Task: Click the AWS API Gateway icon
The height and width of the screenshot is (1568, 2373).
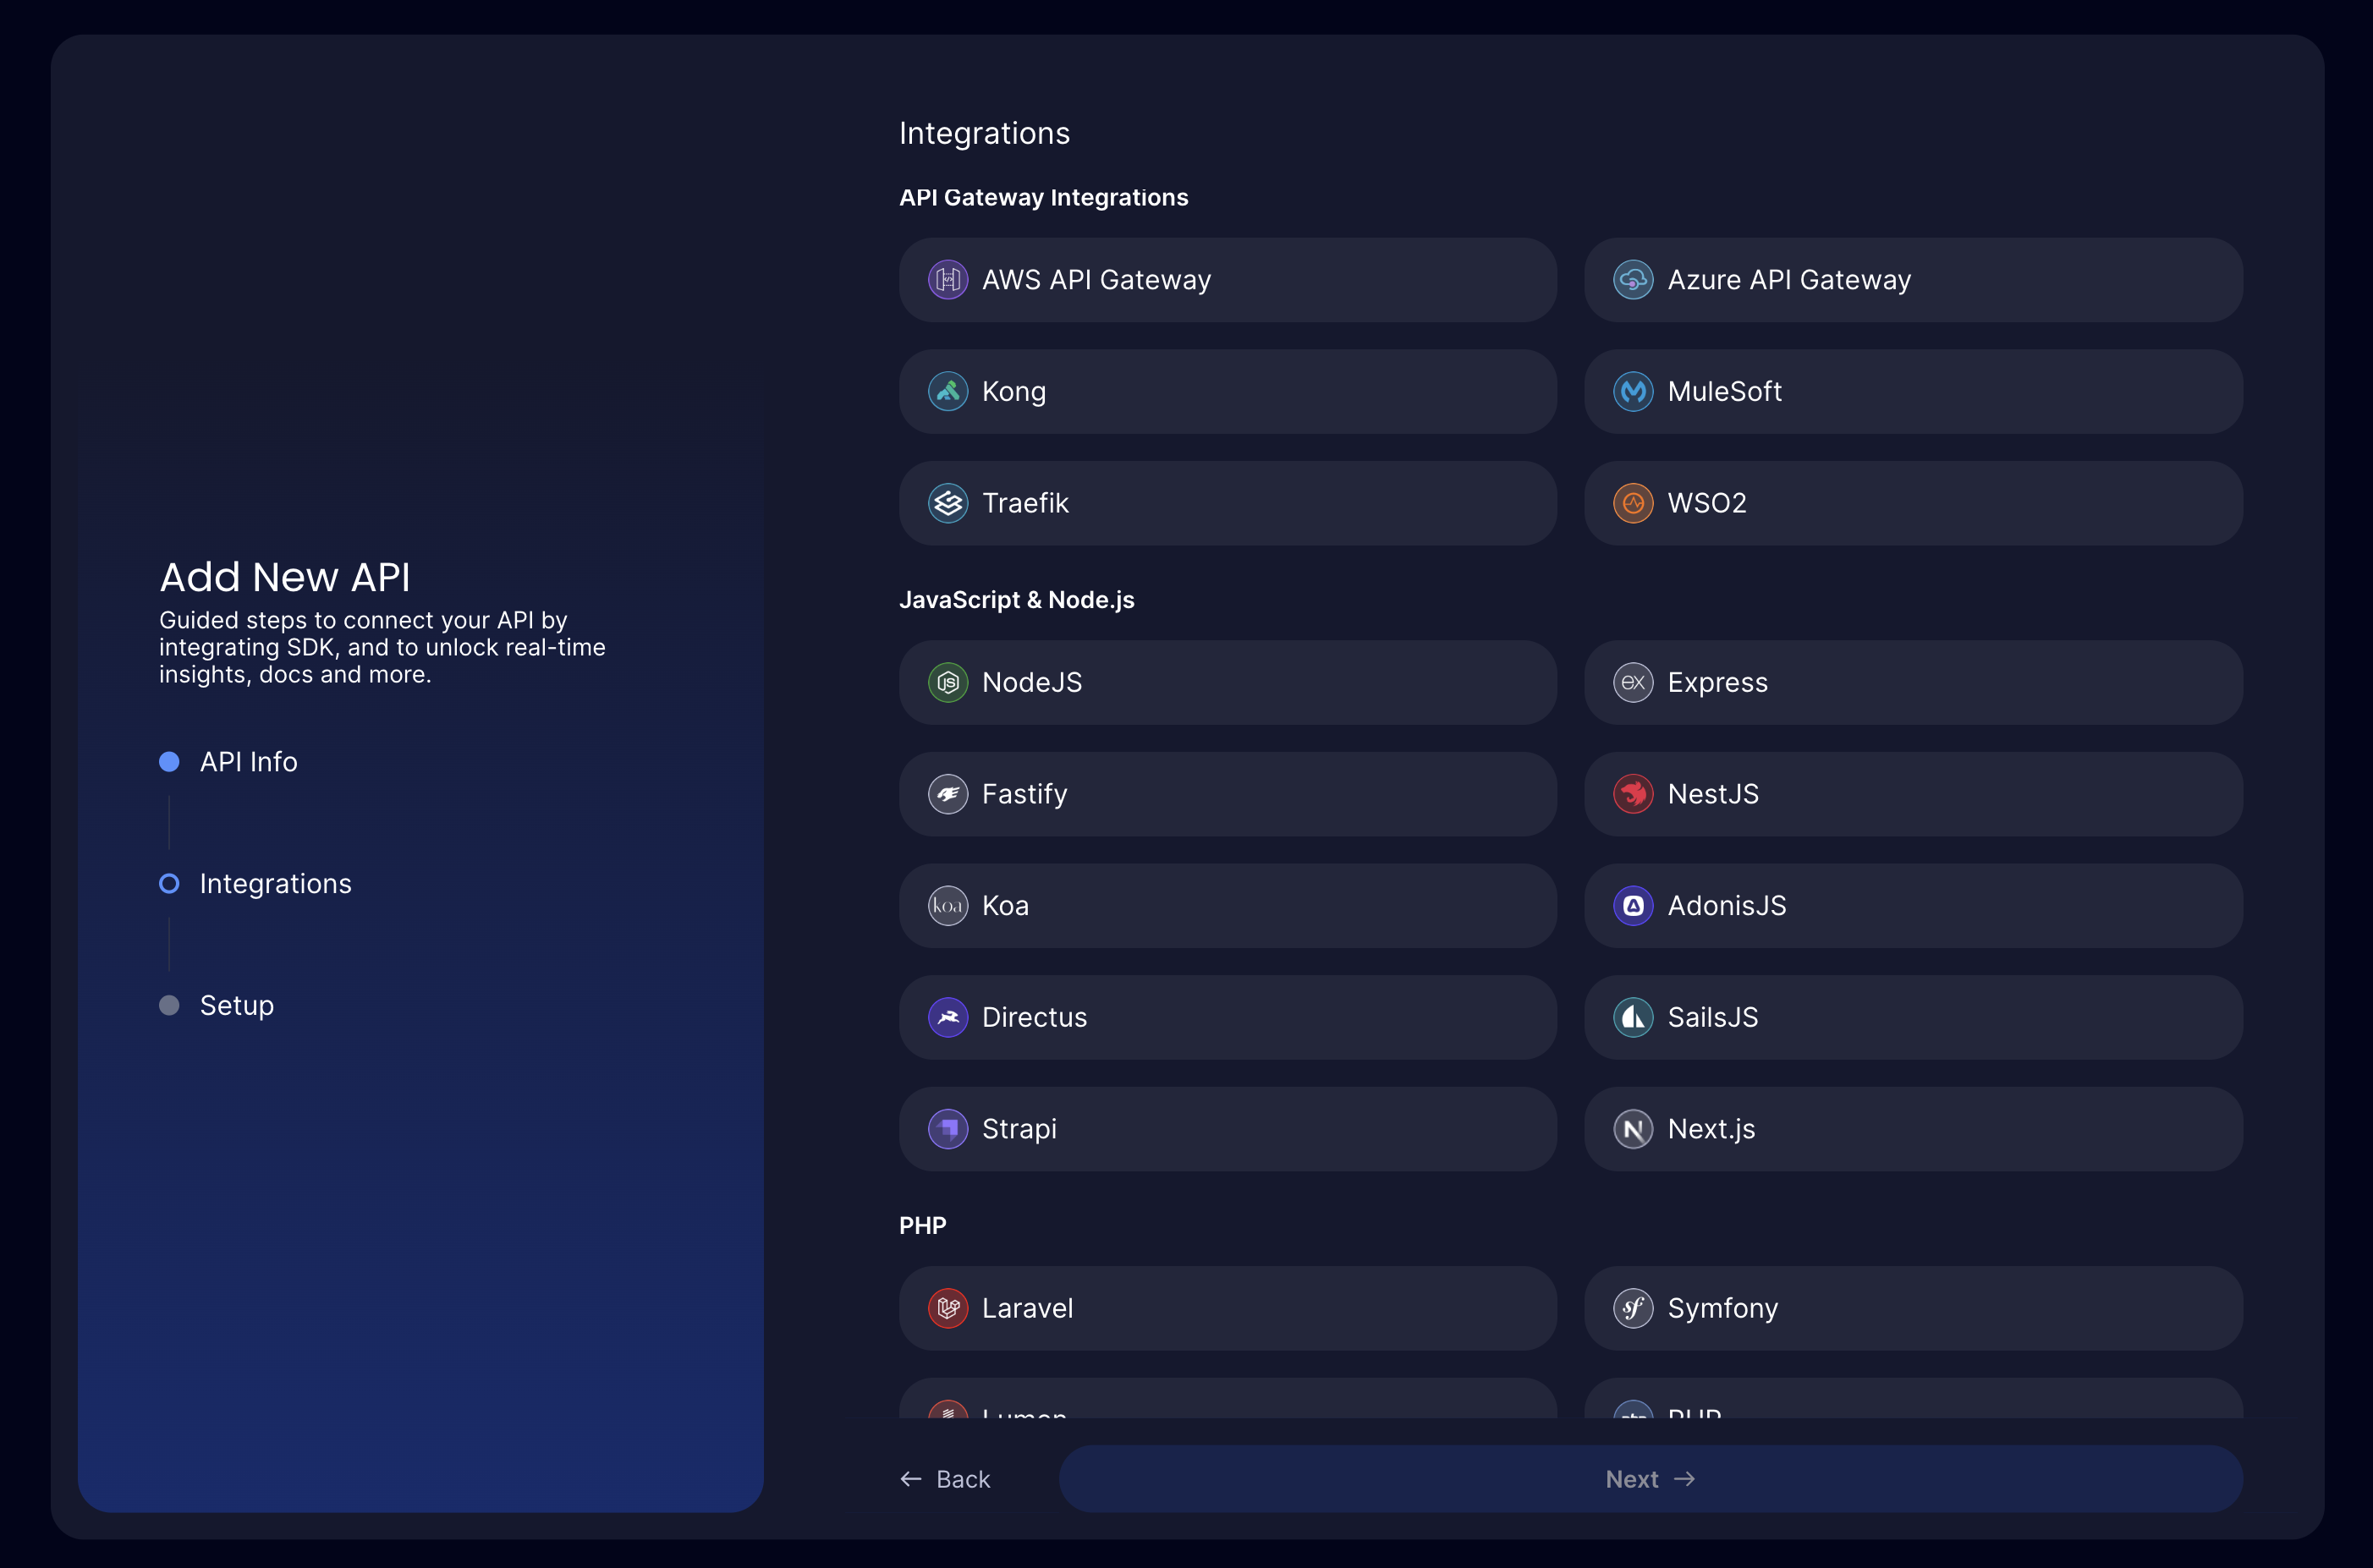Action: tap(947, 280)
